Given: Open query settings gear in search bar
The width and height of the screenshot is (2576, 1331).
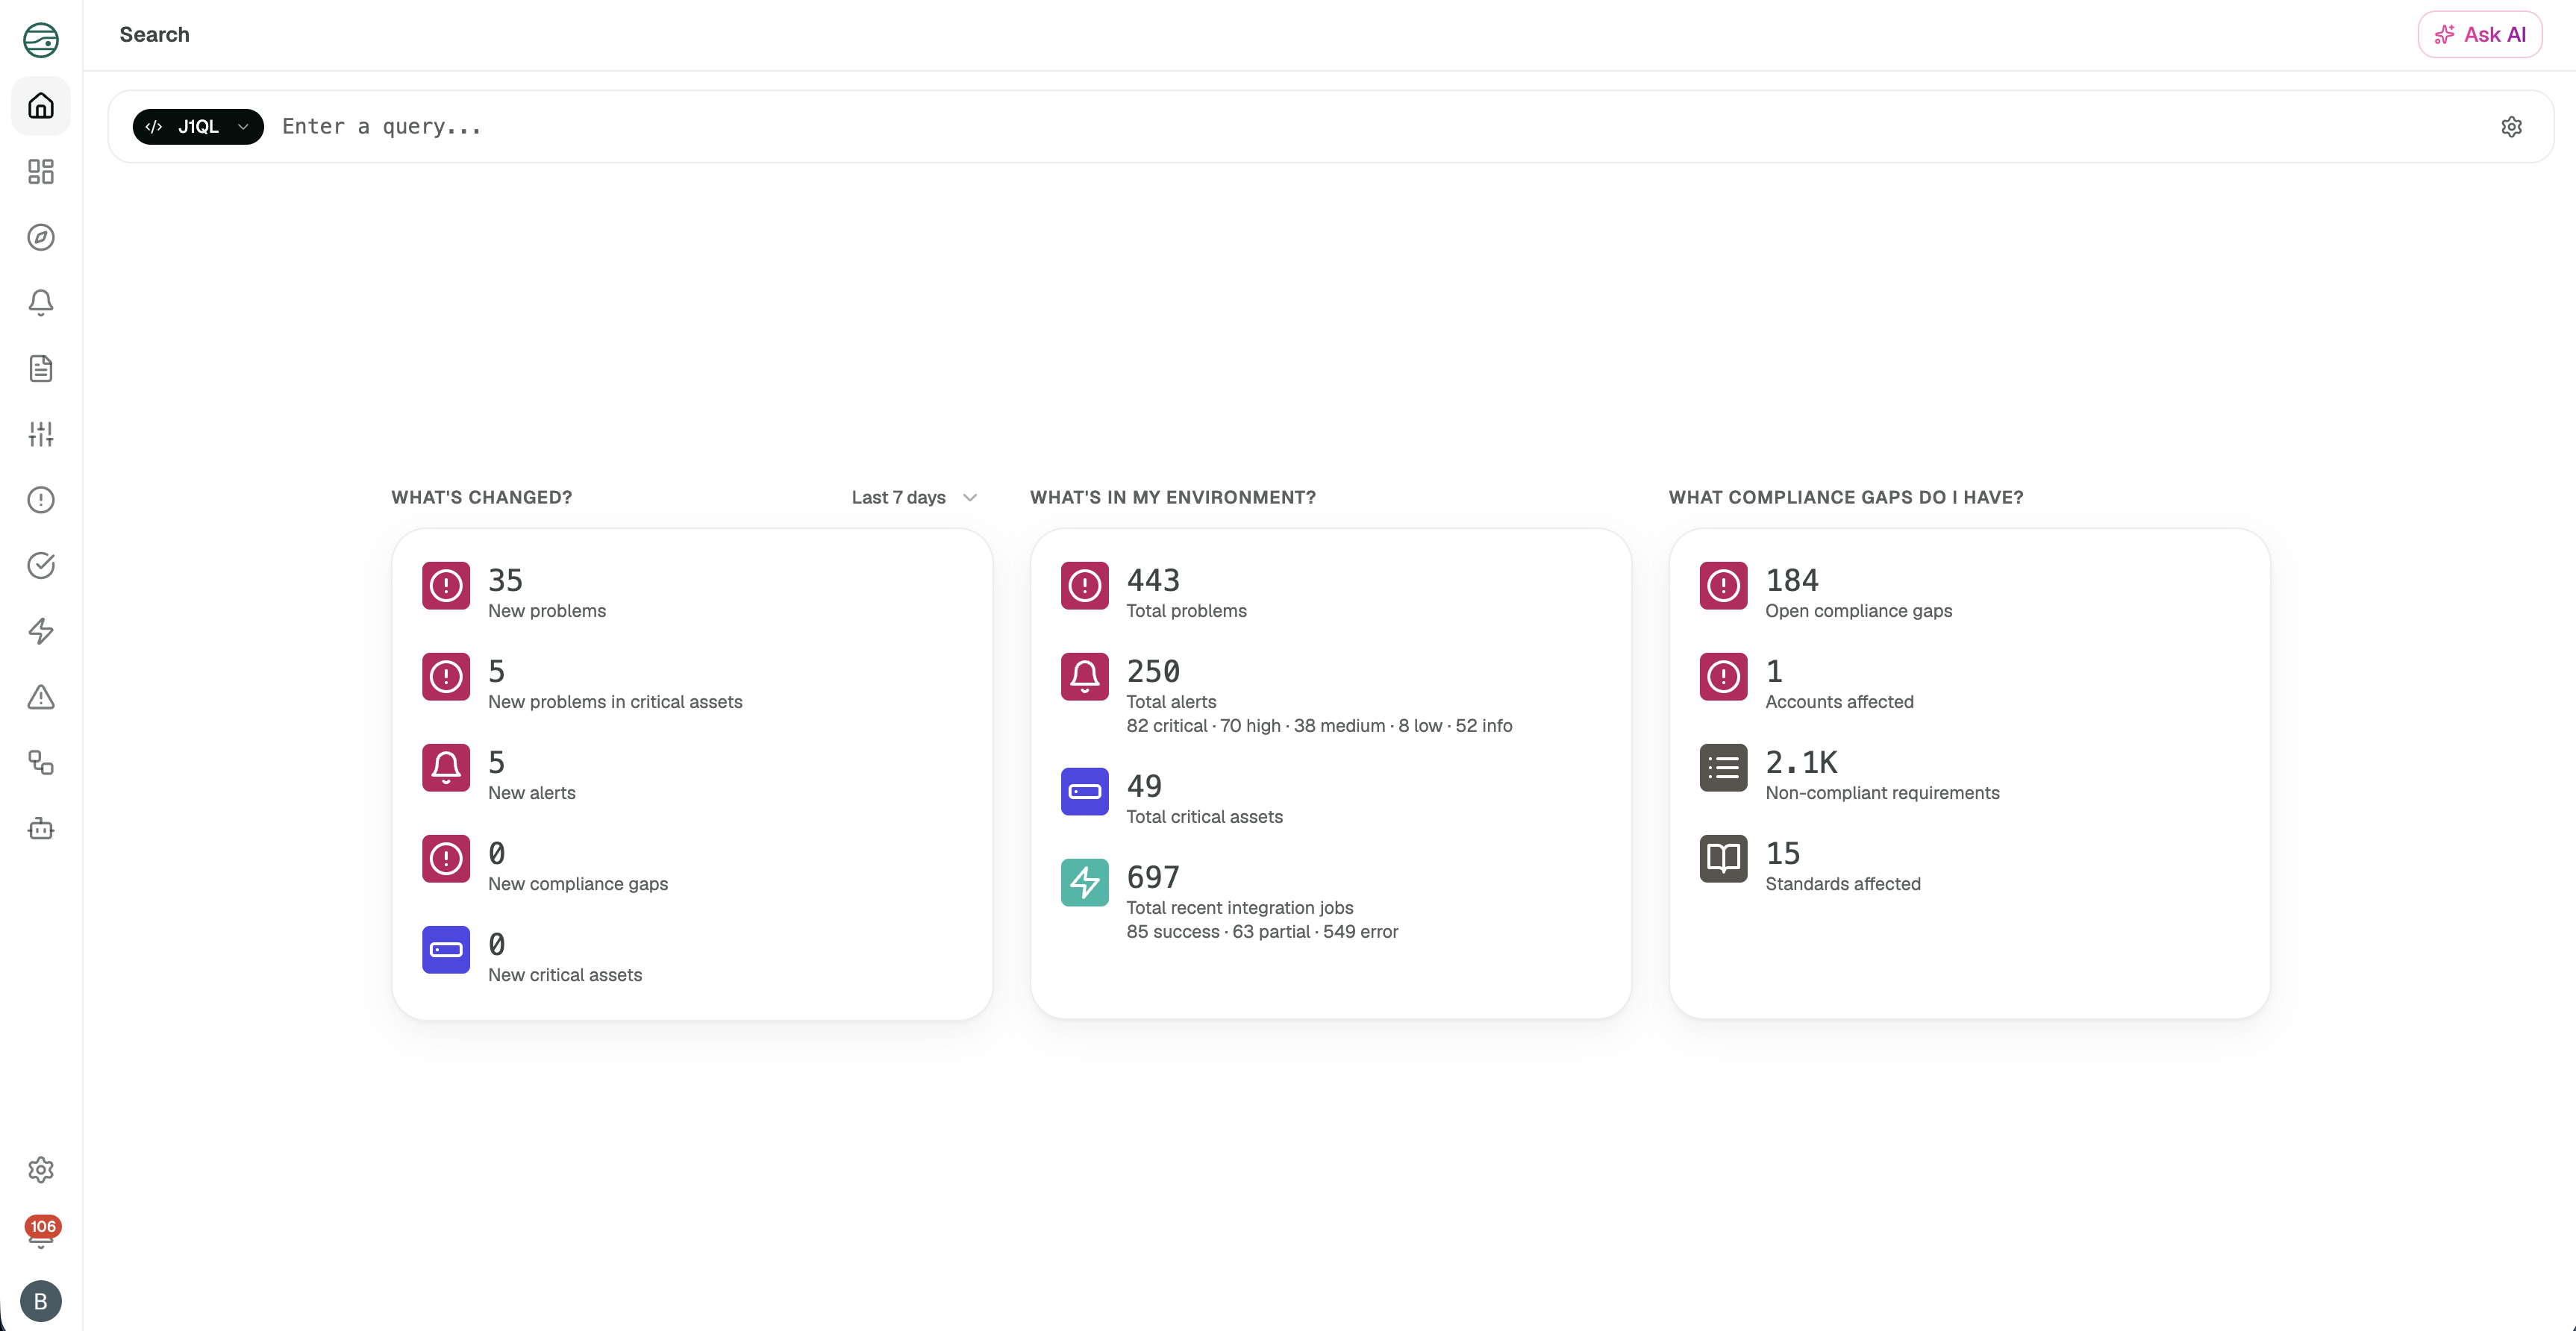Looking at the screenshot, I should [2511, 127].
